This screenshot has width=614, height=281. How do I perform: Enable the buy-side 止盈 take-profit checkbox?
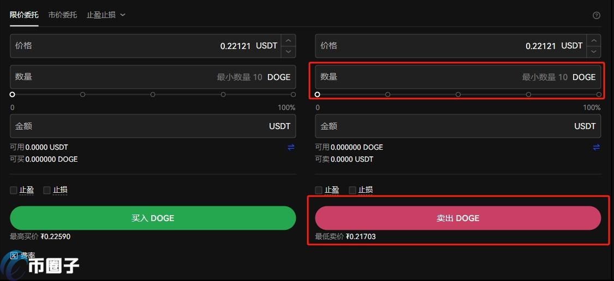[14, 190]
